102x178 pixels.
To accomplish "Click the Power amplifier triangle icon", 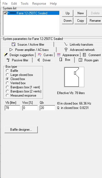I will tap(11, 50).
